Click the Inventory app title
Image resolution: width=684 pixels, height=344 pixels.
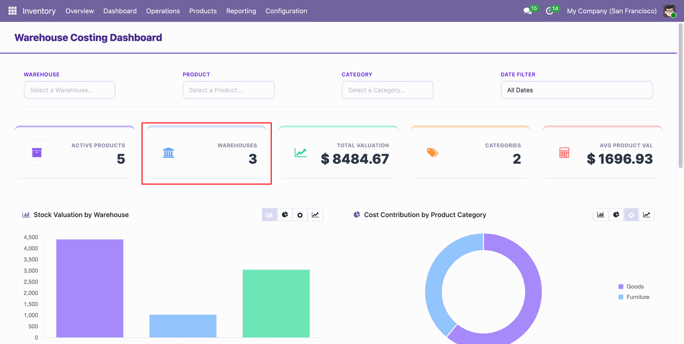[39, 11]
